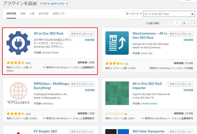The image size is (197, 134).
Task: Install FV Simpler SEO now
Action: tap(82, 132)
